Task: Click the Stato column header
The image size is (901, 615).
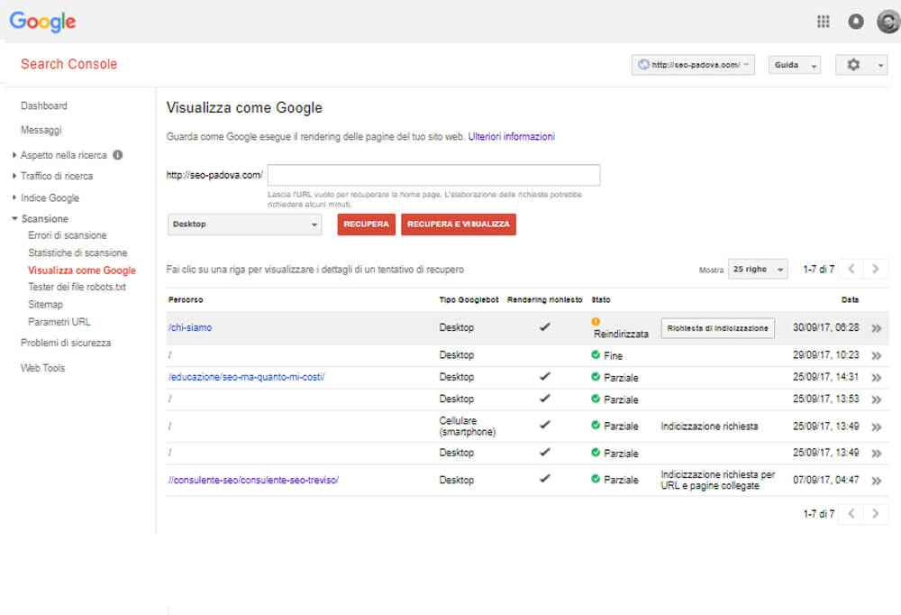Action: click(601, 299)
